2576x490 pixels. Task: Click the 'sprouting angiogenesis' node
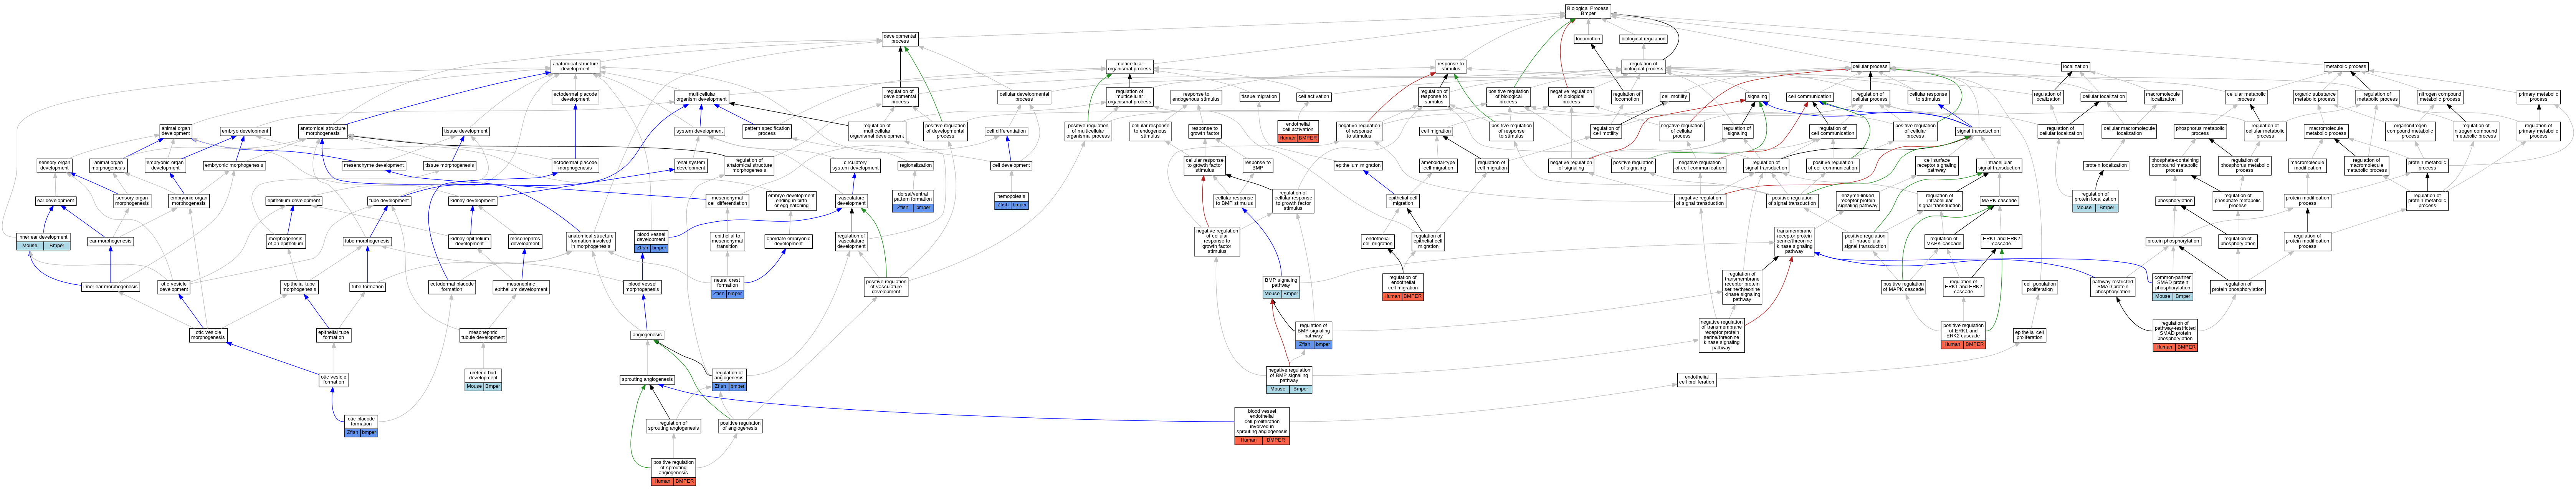coord(647,380)
